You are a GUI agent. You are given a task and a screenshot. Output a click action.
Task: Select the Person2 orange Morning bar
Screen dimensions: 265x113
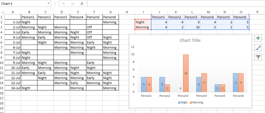pos(167,88)
